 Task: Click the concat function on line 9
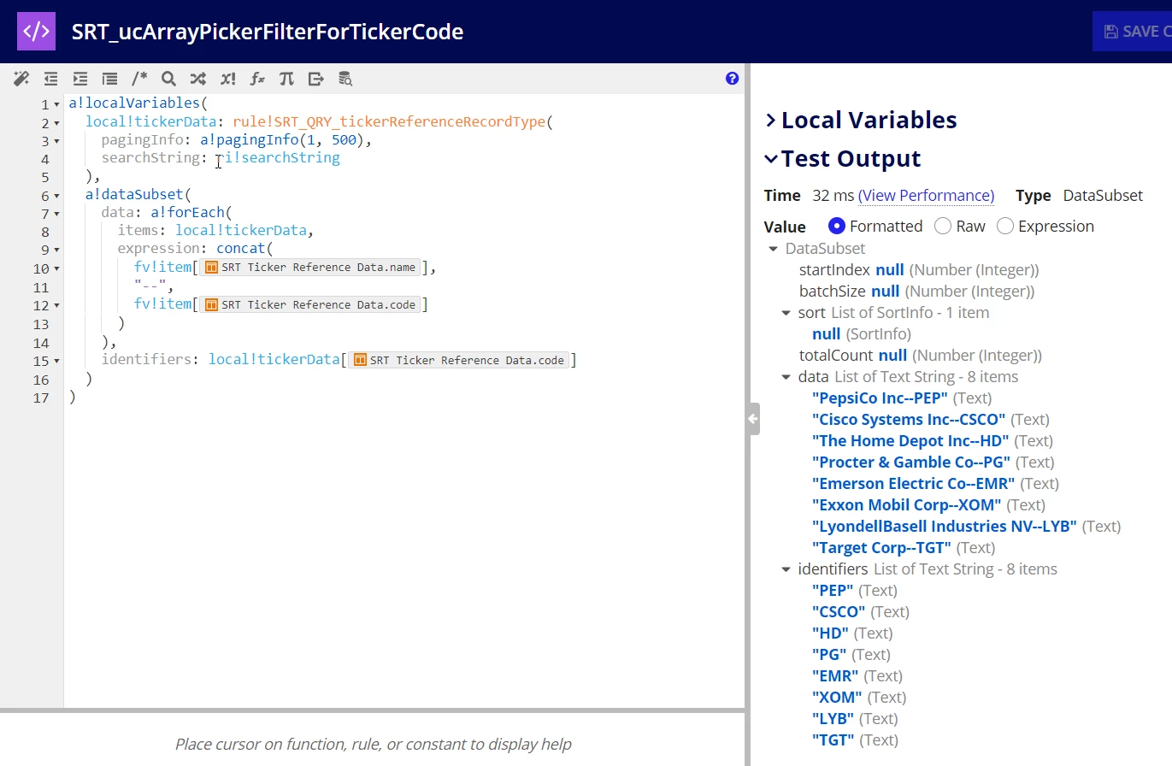point(240,249)
